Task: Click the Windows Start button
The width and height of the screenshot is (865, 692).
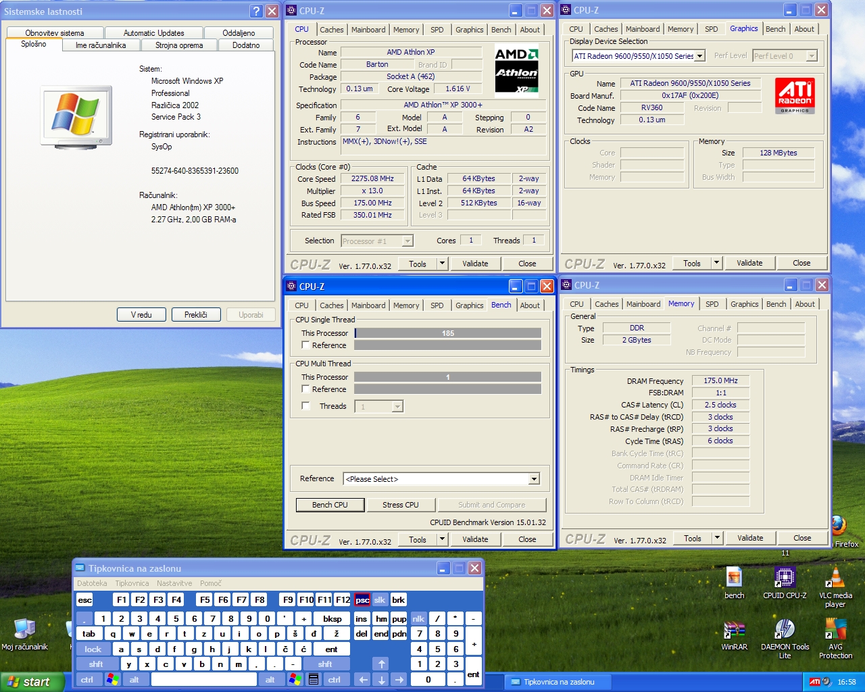Action: [32, 682]
